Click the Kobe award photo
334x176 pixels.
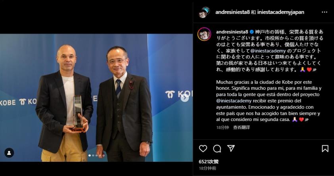[x=96, y=98]
